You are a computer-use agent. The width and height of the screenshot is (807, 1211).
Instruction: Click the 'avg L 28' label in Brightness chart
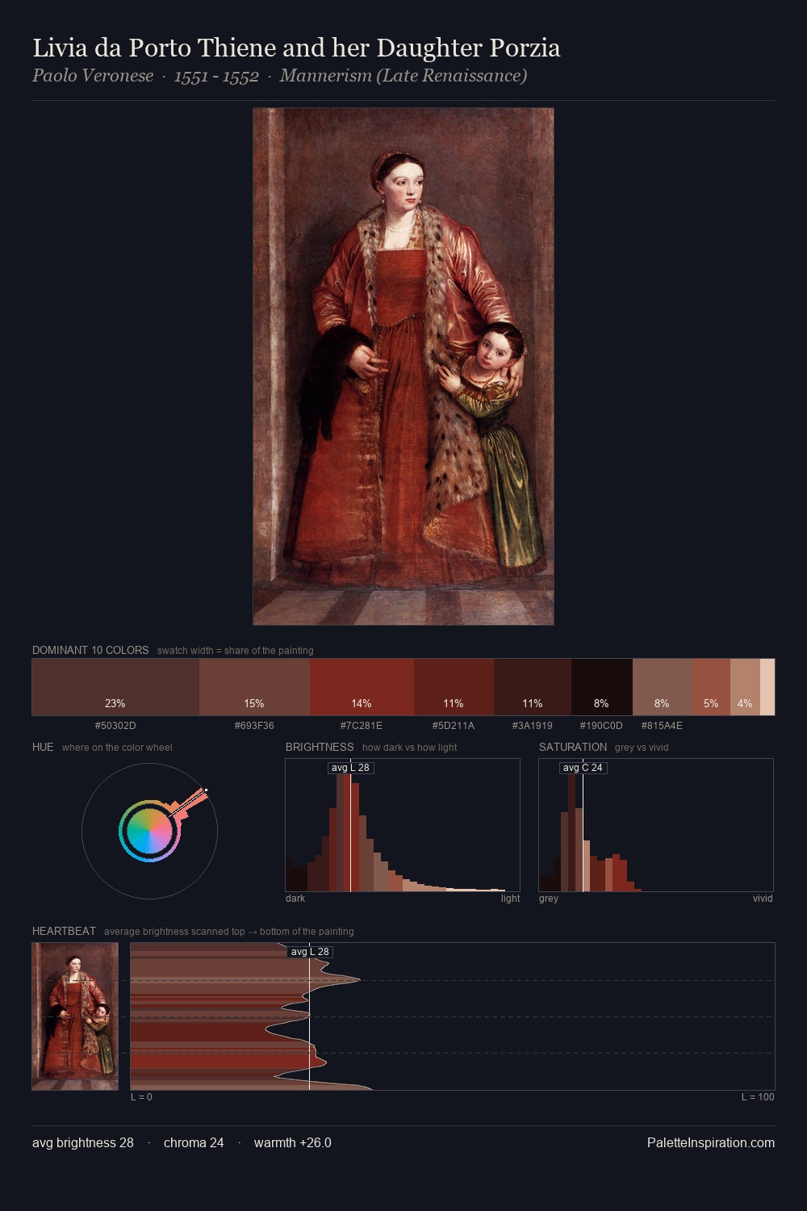[x=350, y=768]
